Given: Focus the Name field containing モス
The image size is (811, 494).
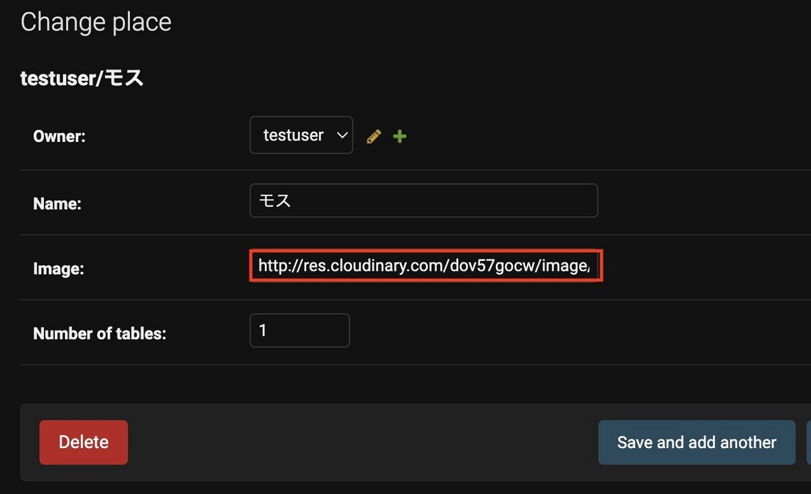Looking at the screenshot, I should point(424,201).
